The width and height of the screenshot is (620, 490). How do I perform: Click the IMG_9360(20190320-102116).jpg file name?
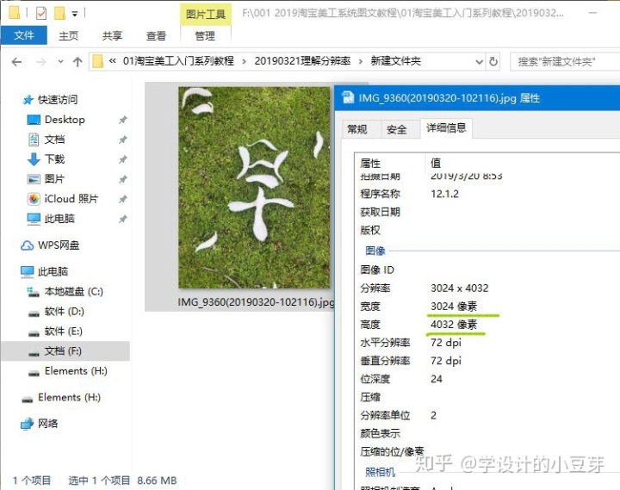[x=256, y=302]
